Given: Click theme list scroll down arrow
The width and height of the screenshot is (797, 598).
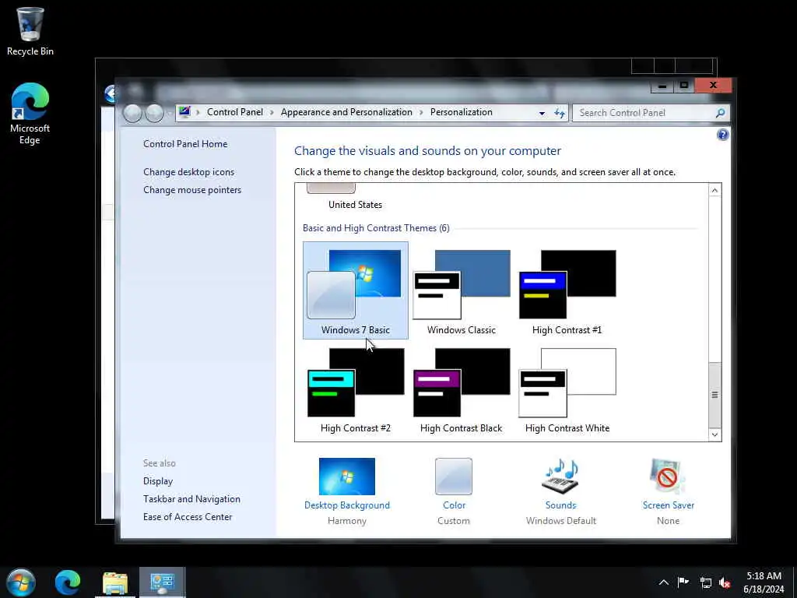Looking at the screenshot, I should [x=714, y=434].
